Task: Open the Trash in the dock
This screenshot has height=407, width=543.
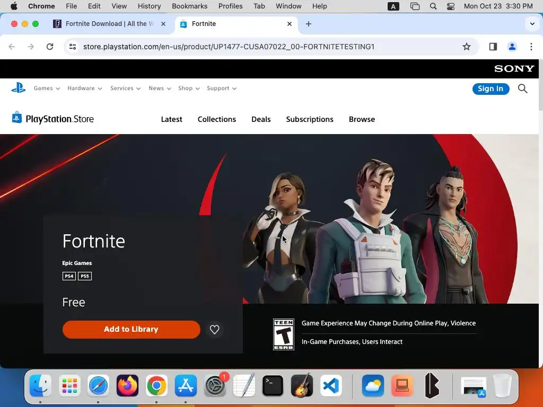Action: [503, 385]
